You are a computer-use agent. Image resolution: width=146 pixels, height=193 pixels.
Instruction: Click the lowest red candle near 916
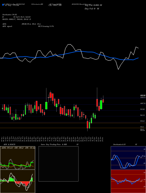click(88, 125)
